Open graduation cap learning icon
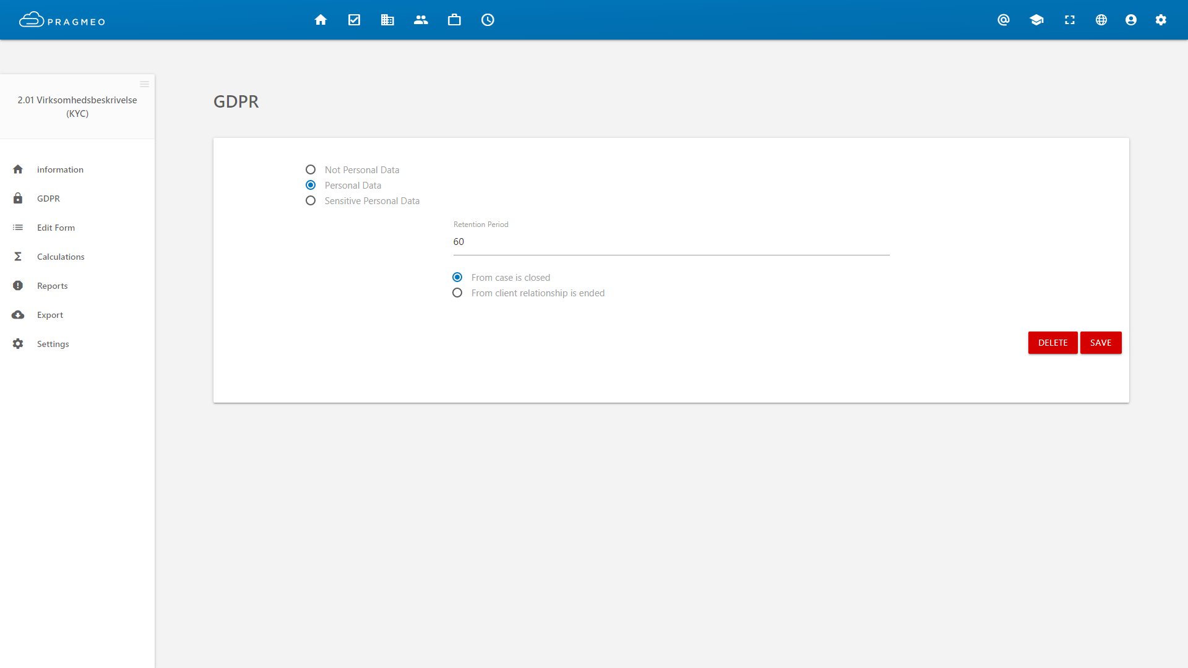 [x=1036, y=20]
